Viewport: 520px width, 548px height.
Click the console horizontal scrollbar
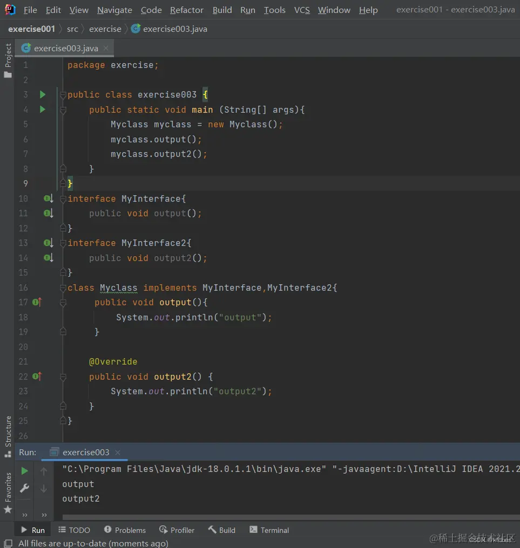point(291,517)
